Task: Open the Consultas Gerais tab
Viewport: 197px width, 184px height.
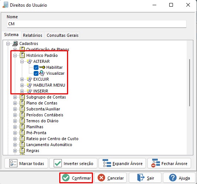Action: 63,35
